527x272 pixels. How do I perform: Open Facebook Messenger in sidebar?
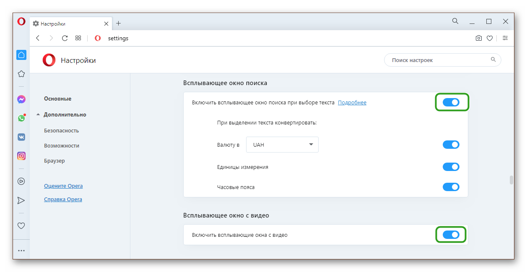pyautogui.click(x=21, y=99)
